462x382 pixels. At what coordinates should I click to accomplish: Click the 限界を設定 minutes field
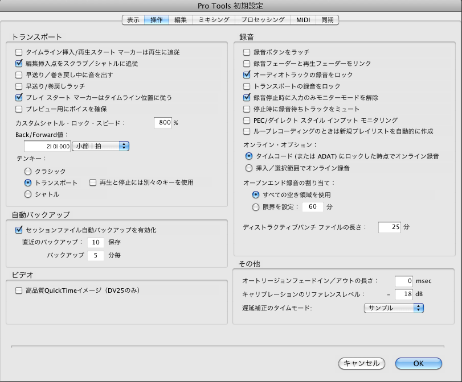313,207
